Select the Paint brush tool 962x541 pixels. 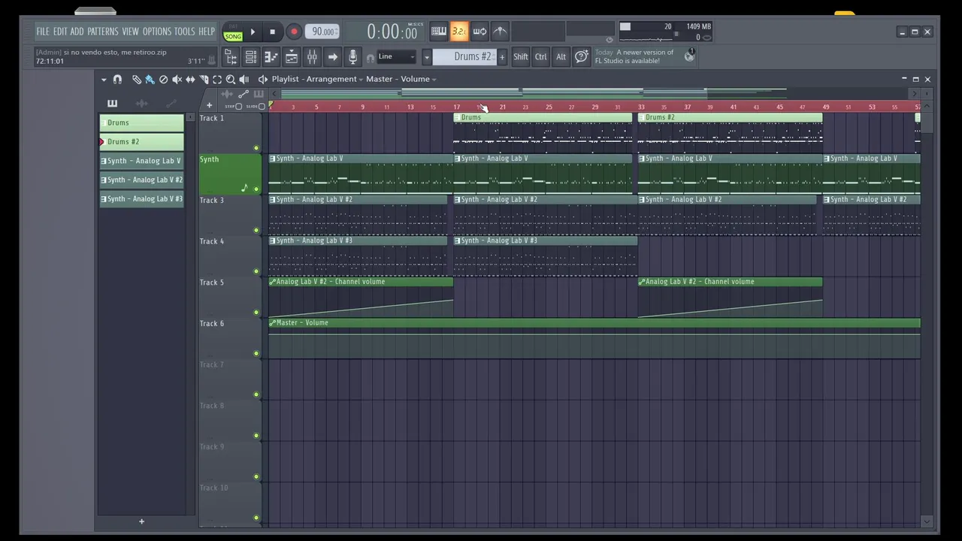coord(150,79)
